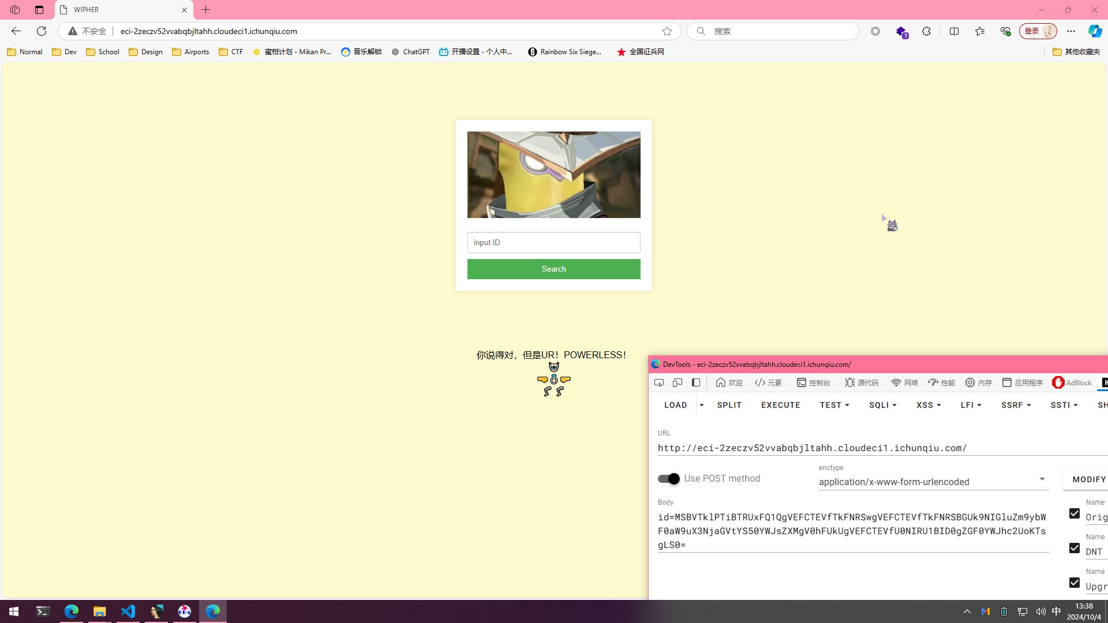Screen dimensions: 1108x623
Task: Toggle split screen view icon
Action: click(954, 31)
